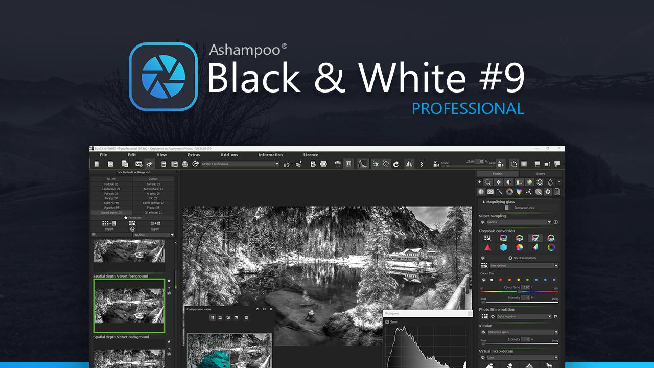Toggle the histogram toolbar icon

pos(362,164)
